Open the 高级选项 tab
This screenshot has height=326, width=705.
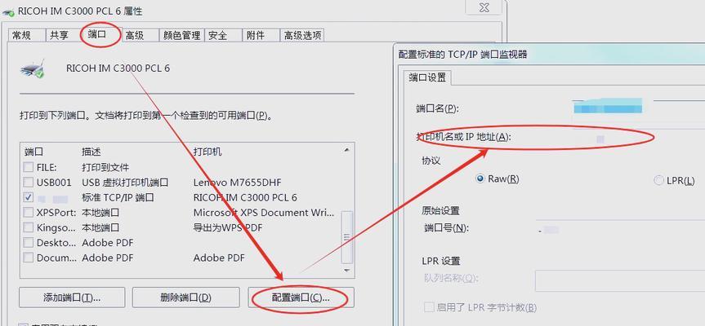click(302, 35)
